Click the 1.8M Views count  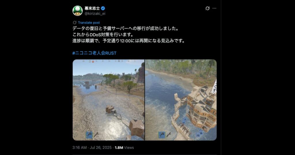click(124, 148)
